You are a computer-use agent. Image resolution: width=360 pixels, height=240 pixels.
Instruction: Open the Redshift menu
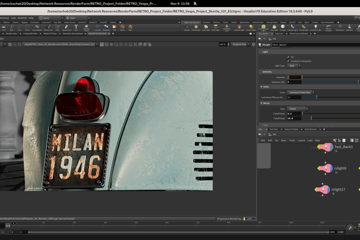tap(22, 18)
